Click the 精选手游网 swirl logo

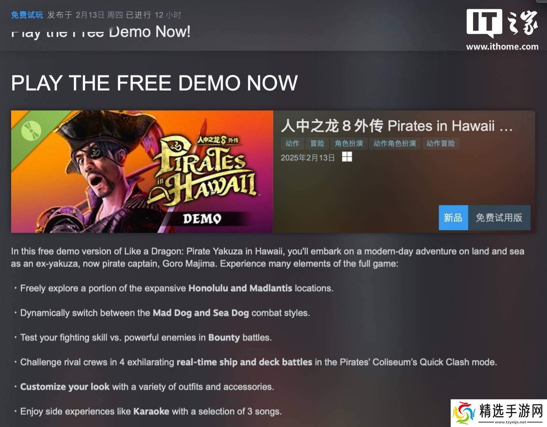pyautogui.click(x=464, y=413)
